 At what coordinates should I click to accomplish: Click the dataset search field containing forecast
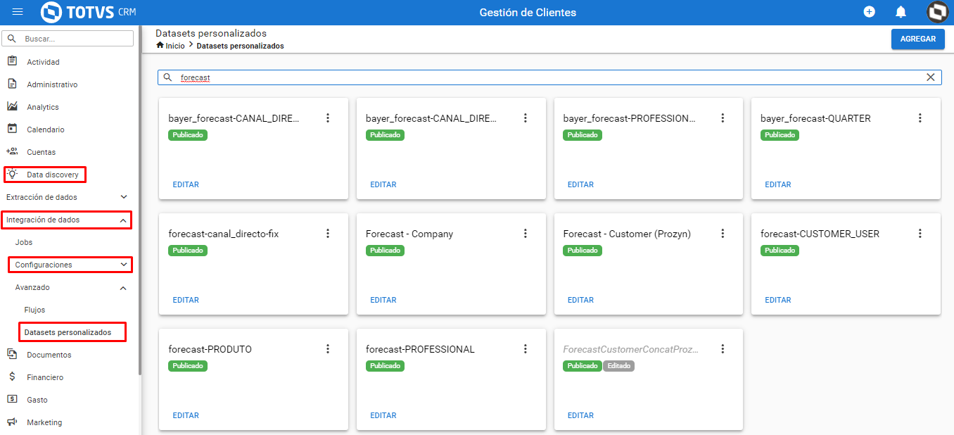click(x=549, y=77)
